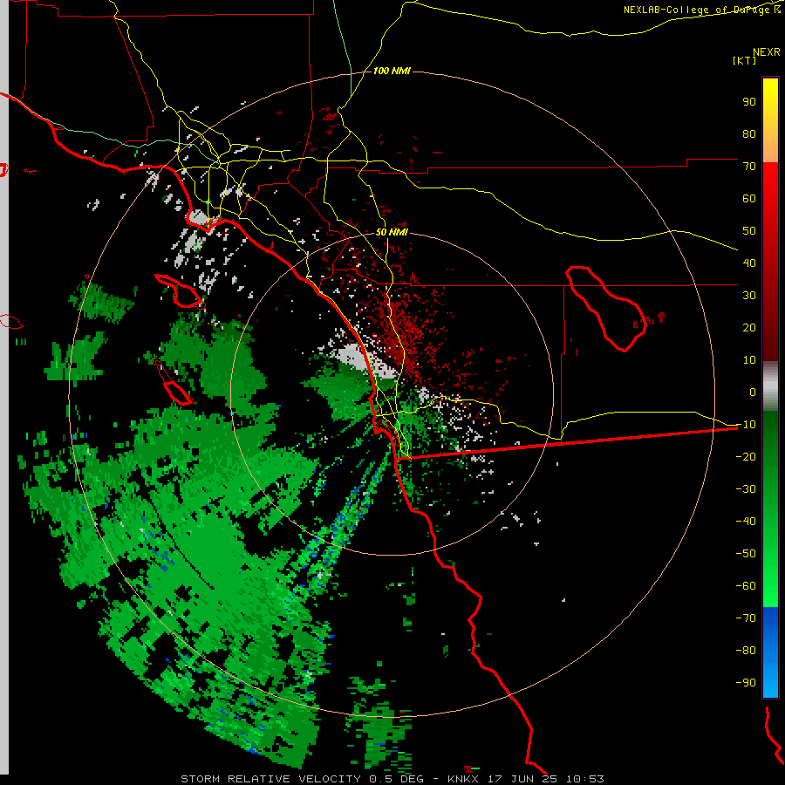
Task: Pick the green segment of velocity color bar
Action: [x=770, y=509]
